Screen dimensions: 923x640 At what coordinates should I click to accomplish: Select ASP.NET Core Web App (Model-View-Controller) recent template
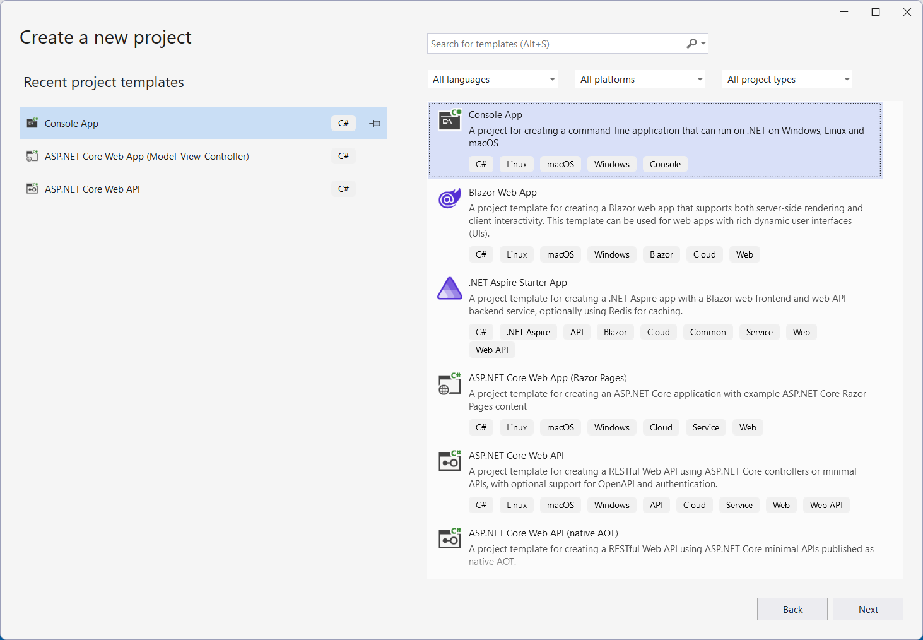[x=203, y=156]
